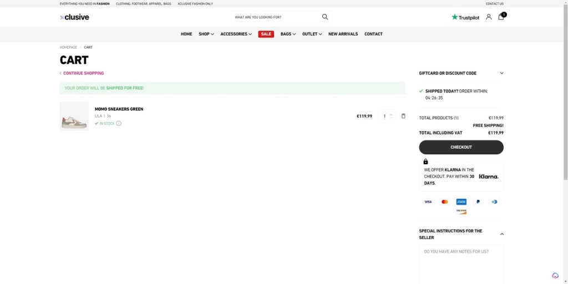Click the Trustpilot logo

(x=465, y=17)
